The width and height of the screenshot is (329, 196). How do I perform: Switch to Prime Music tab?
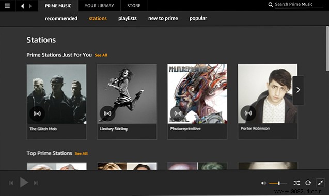coord(58,6)
